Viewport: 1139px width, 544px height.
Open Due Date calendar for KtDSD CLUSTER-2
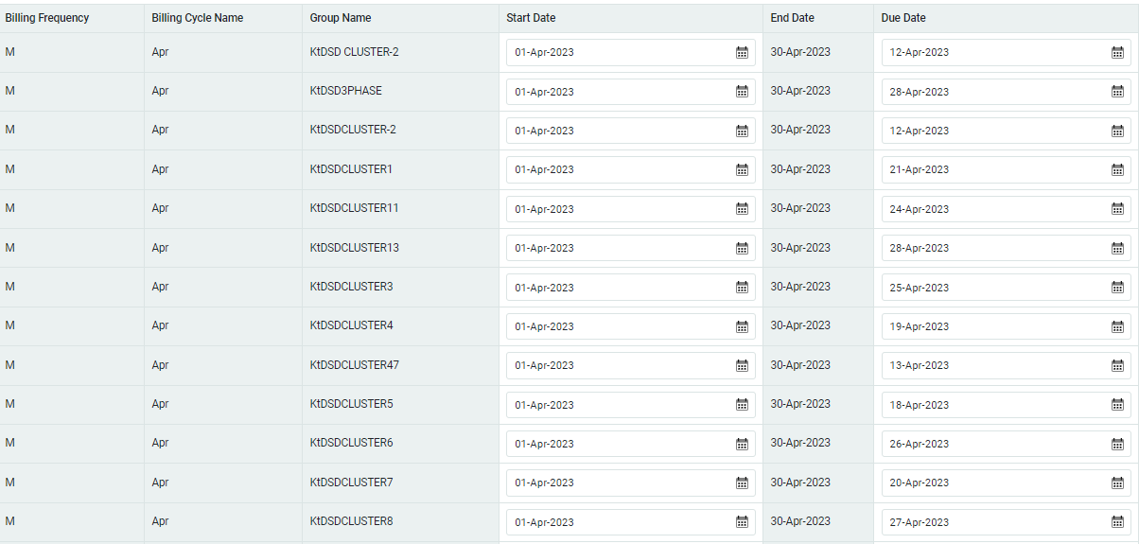1117,53
